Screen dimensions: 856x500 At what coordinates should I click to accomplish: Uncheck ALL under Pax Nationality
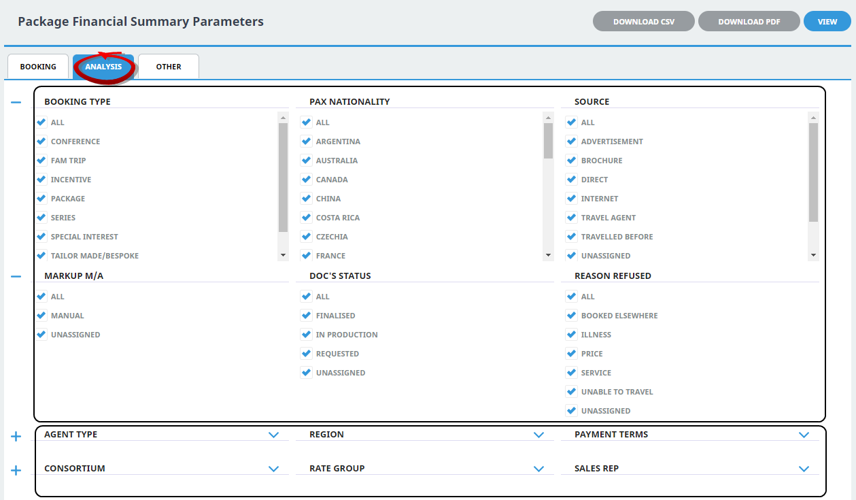[x=307, y=122]
